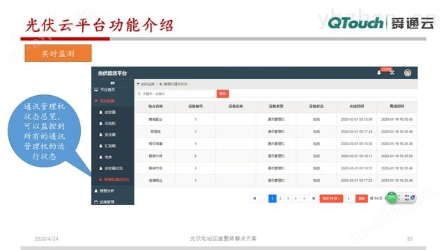Focus the keyword search input field
Screen dimensions: 446x250
point(176,94)
